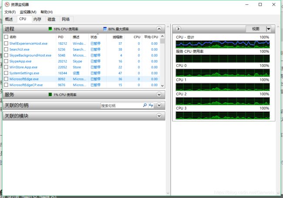283x198 pixels.
Task: Click the process list scrollbar thumb
Action: coord(162,41)
